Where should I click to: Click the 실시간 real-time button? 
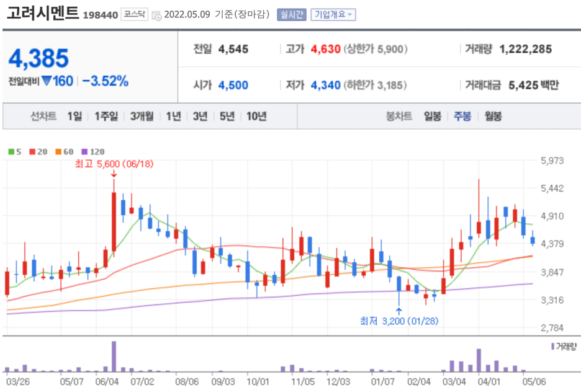(292, 14)
